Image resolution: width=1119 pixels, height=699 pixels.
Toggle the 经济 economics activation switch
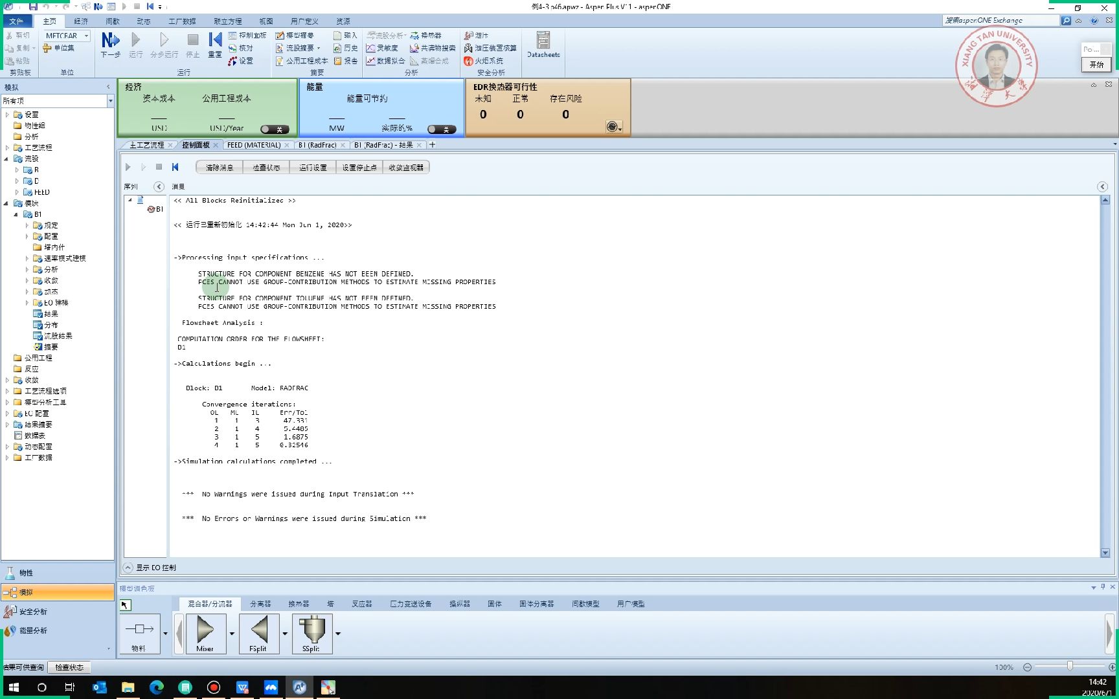click(x=275, y=129)
